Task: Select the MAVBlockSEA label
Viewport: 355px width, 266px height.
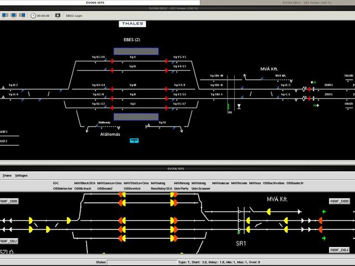Action: [x=85, y=183]
